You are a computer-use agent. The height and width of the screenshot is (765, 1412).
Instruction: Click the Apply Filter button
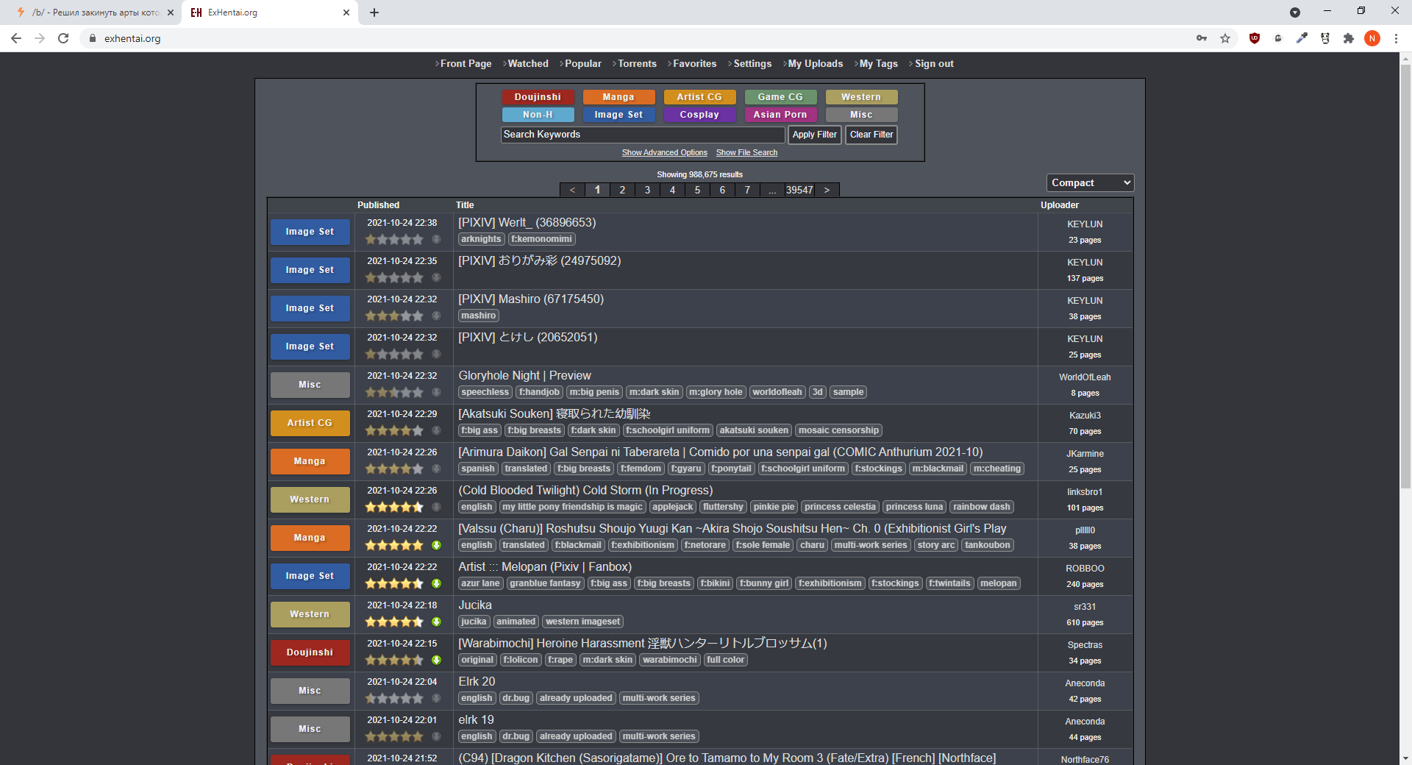click(815, 135)
